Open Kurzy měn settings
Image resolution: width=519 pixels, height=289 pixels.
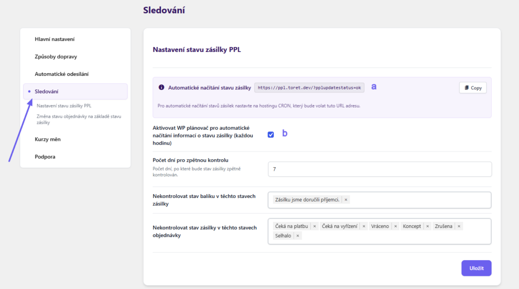coord(48,139)
